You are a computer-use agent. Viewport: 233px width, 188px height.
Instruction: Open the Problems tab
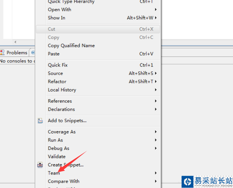(x=17, y=53)
